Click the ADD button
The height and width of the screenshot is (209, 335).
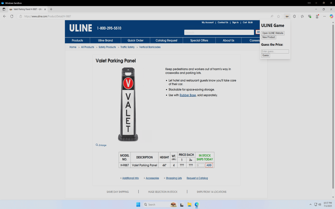(209, 165)
